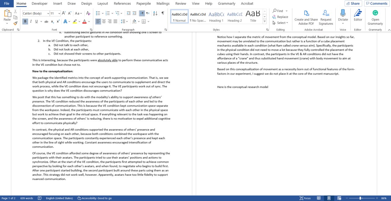
Task: Open the File menu
Action: tap(6, 3)
